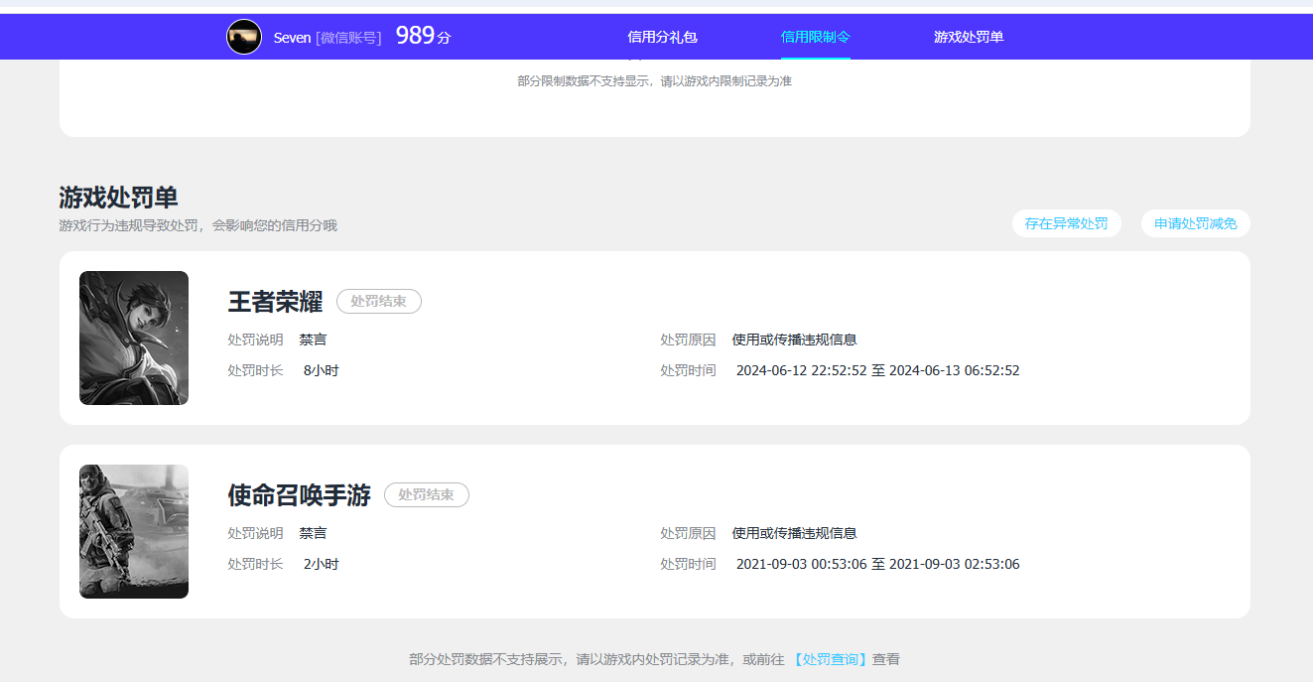This screenshot has width=1313, height=682.
Task: Click the 王者荣耀 game title
Action: click(275, 301)
